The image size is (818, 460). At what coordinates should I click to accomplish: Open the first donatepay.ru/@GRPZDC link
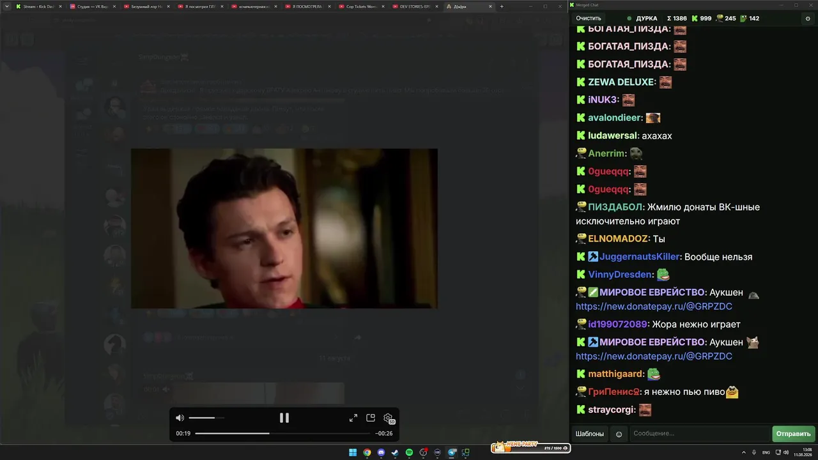tap(654, 307)
